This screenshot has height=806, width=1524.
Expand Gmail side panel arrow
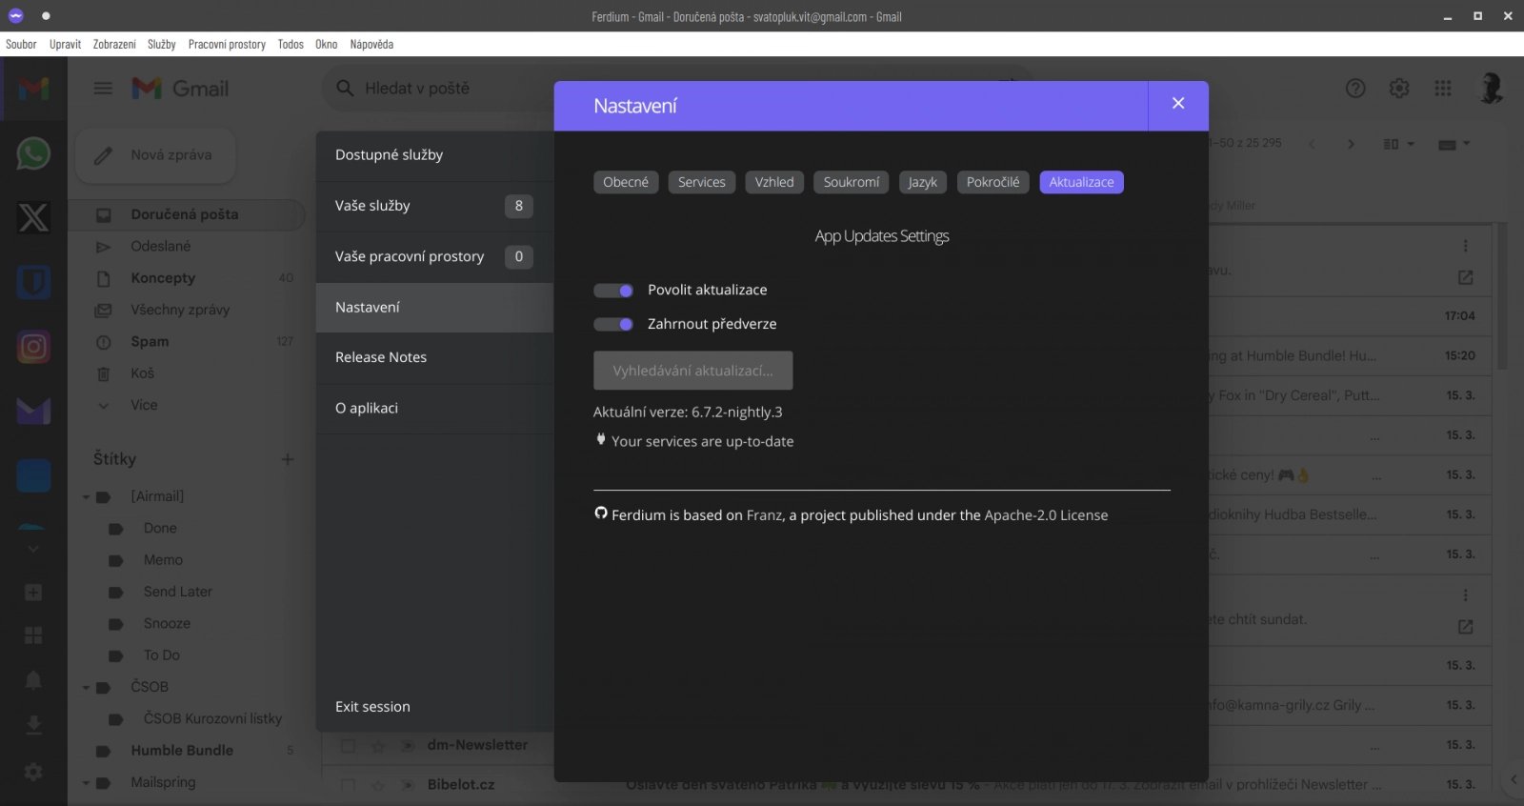[1514, 779]
